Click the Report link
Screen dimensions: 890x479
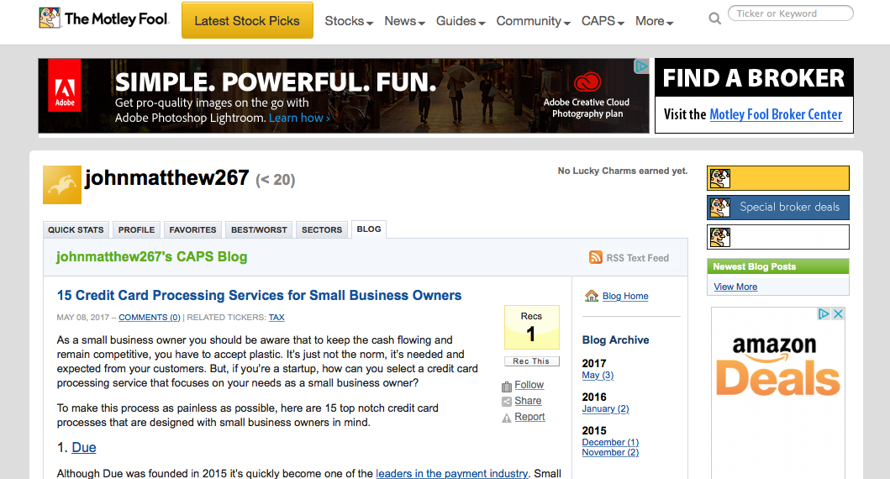tap(529, 417)
